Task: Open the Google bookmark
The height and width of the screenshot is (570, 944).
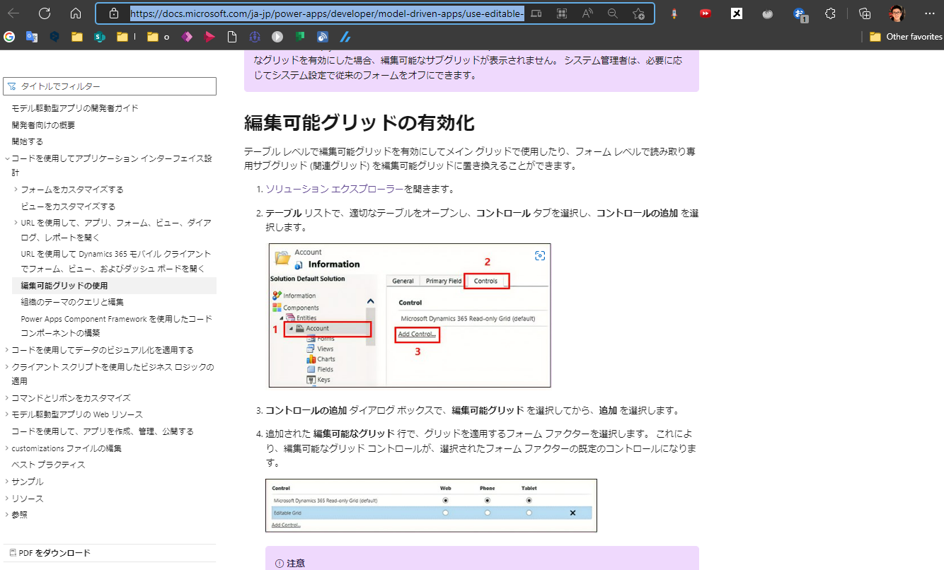Action: click(9, 37)
